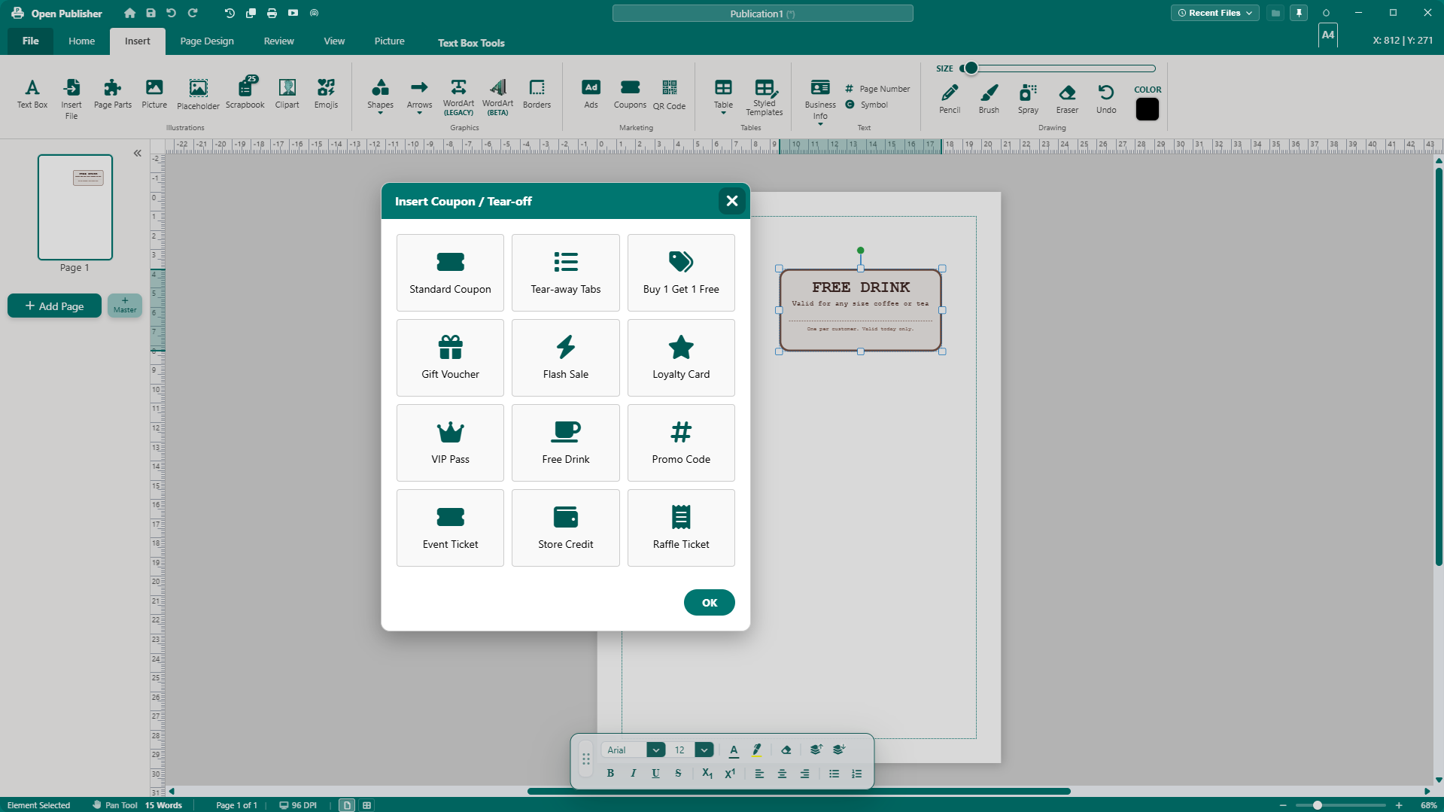The height and width of the screenshot is (812, 1444).
Task: Open the black drawing COLOR swatch
Action: (1147, 109)
